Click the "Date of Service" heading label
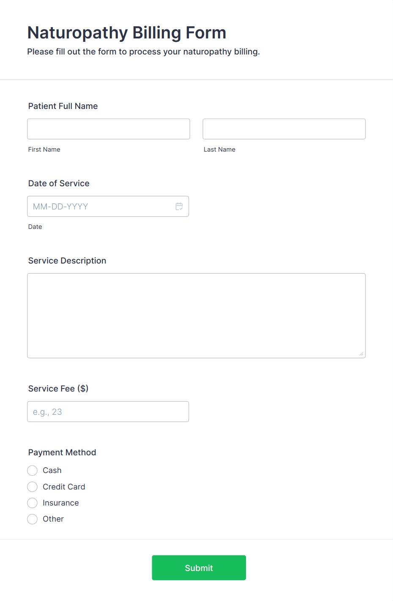 coord(59,183)
